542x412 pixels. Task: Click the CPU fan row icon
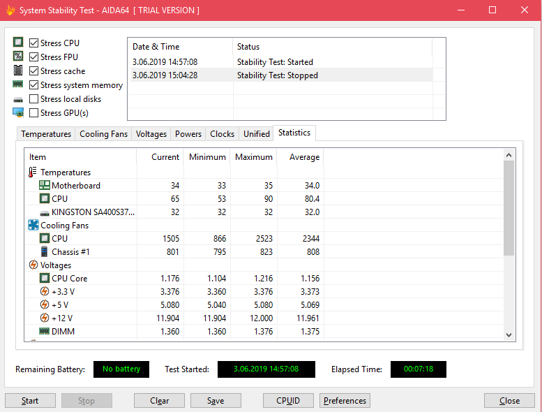tap(44, 238)
